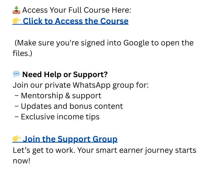Click the speech bubble emoji near Need Help

coord(17,74)
